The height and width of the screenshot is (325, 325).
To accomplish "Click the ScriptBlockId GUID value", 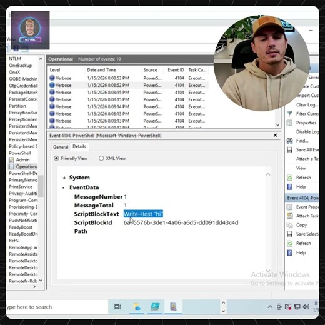I will [x=181, y=222].
